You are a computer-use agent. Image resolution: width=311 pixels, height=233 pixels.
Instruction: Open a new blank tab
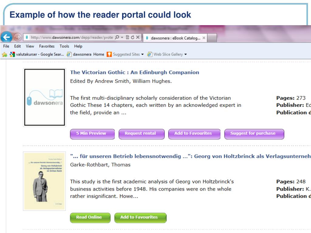pyautogui.click(x=212, y=38)
